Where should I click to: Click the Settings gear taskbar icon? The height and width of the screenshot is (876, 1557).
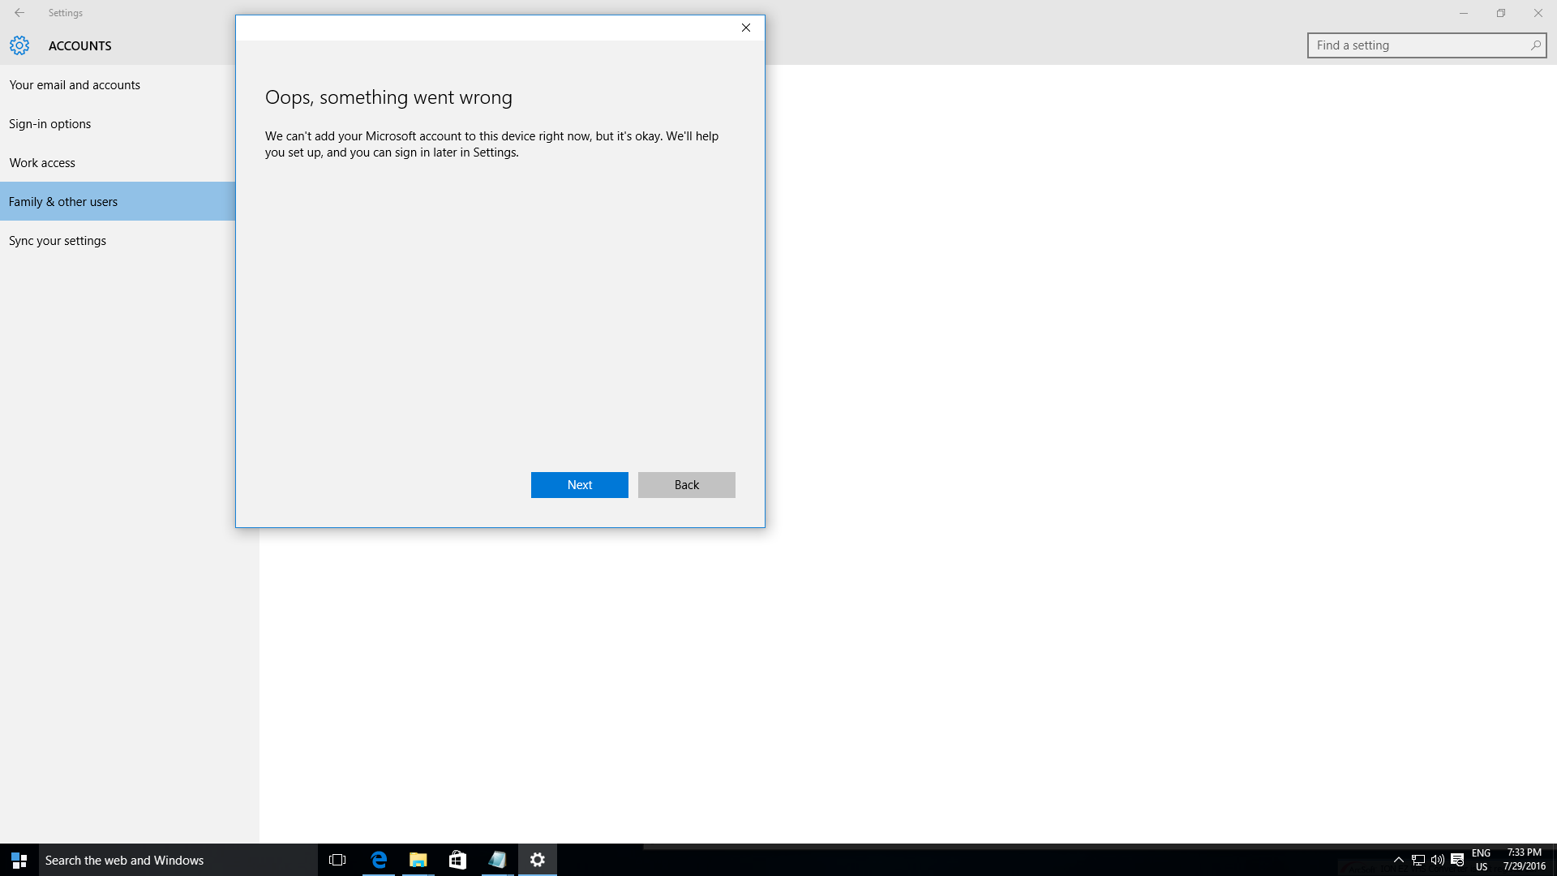(x=538, y=860)
